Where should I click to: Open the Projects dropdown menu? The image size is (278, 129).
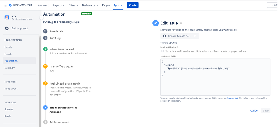point(59,5)
